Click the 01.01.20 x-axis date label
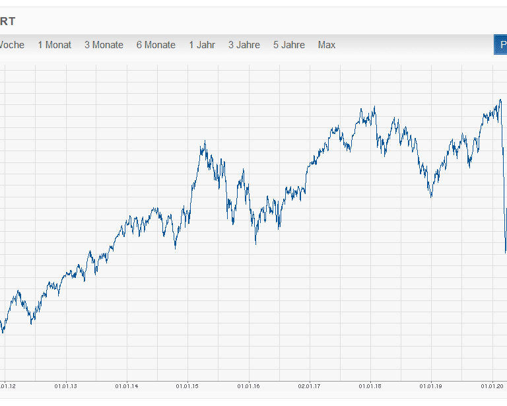The height and width of the screenshot is (406, 507). [x=492, y=386]
